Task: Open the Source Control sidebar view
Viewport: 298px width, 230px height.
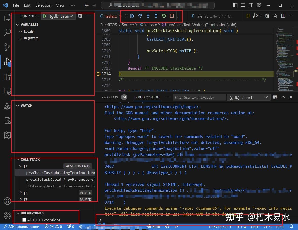Action: 7,47
